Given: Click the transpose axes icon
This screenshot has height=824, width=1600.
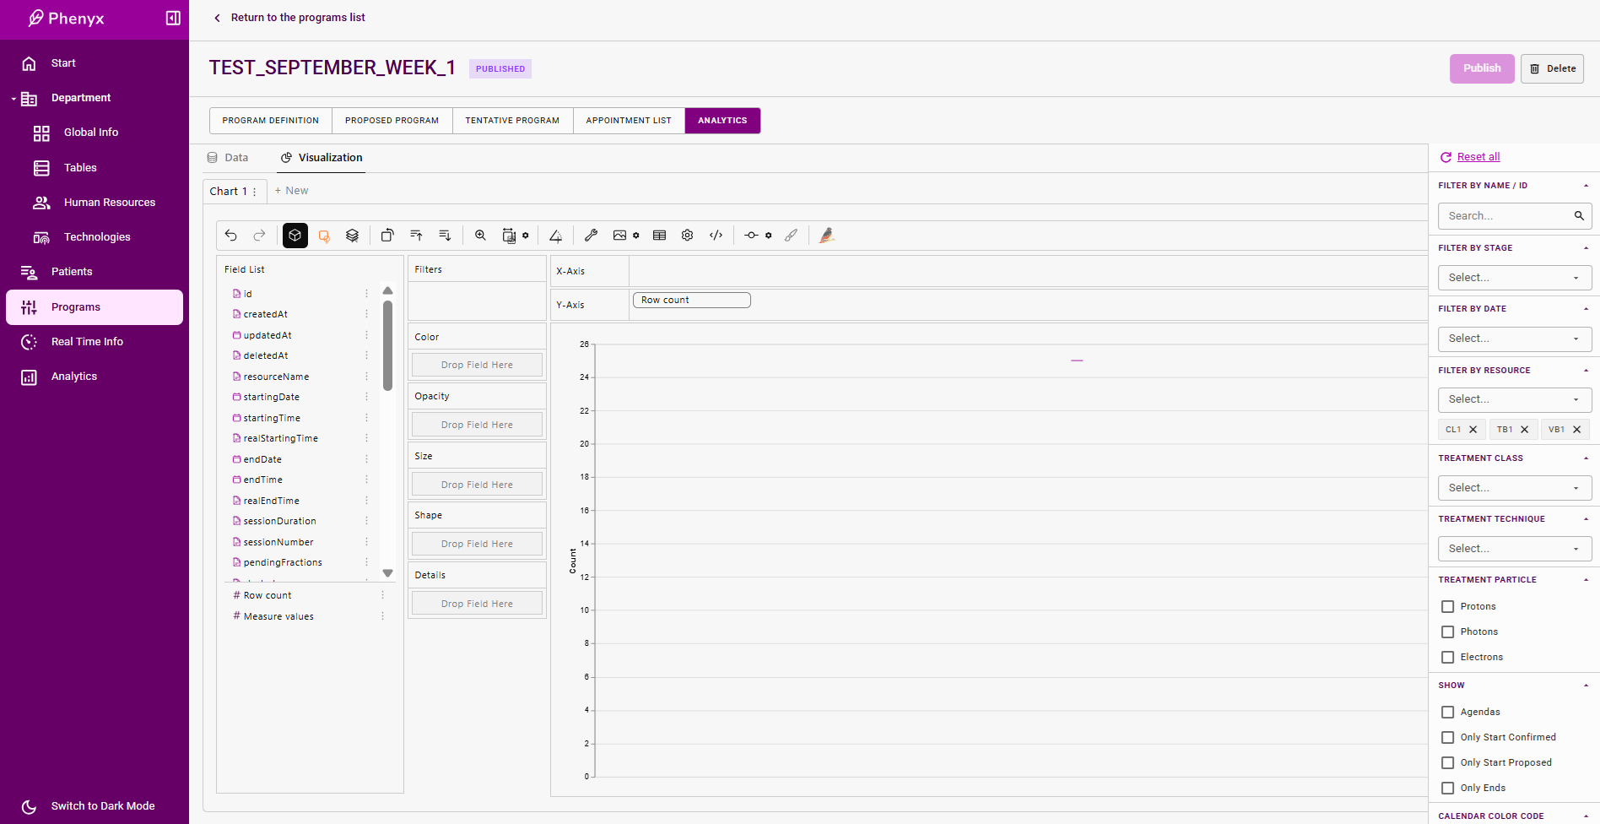Looking at the screenshot, I should (x=387, y=236).
